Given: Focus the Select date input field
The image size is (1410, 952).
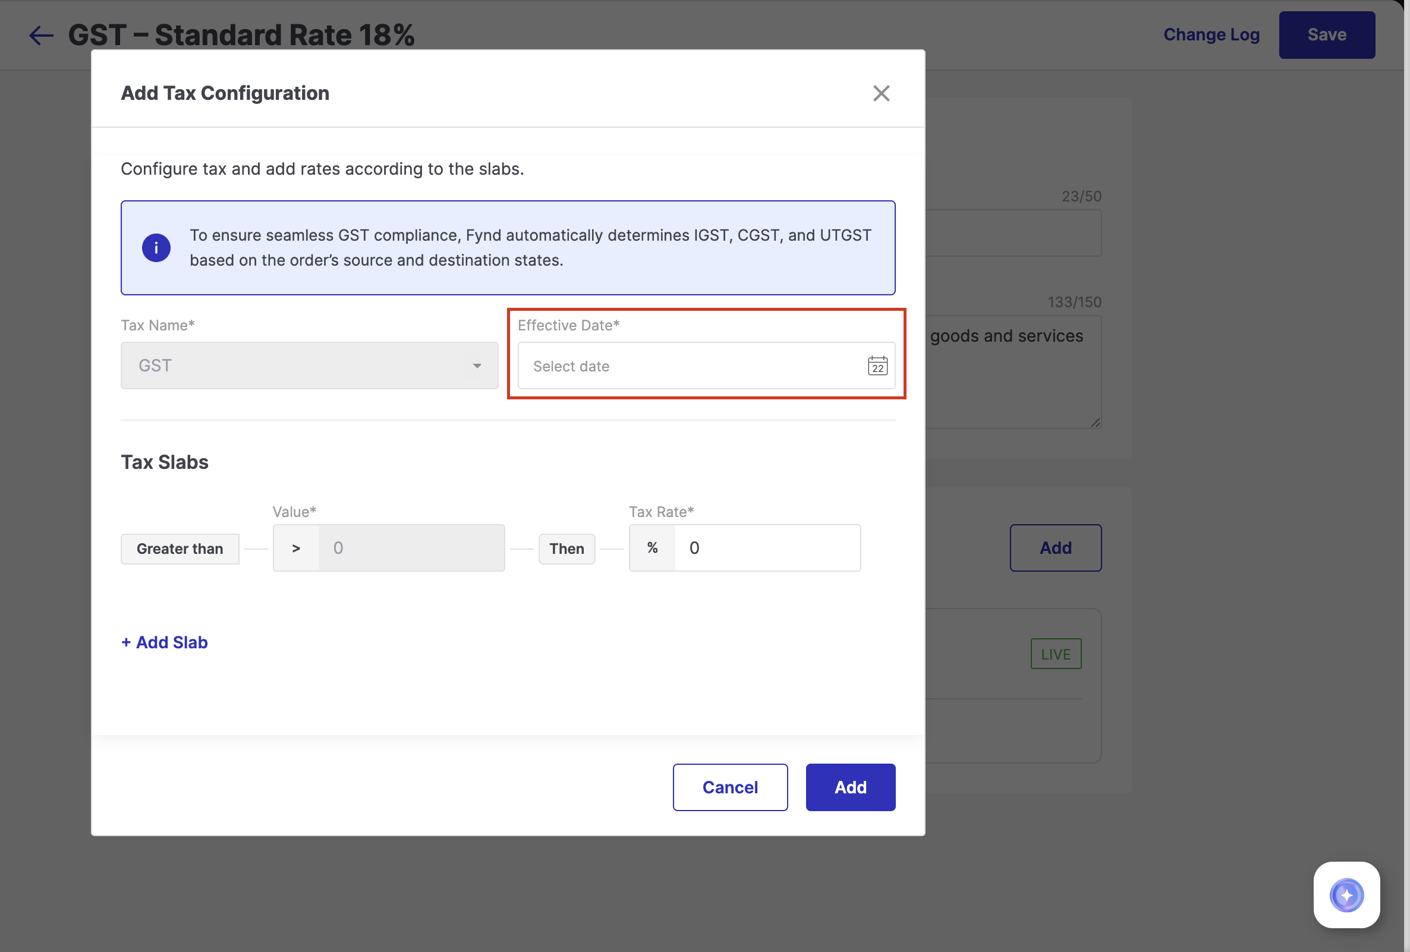Looking at the screenshot, I should [x=692, y=365].
